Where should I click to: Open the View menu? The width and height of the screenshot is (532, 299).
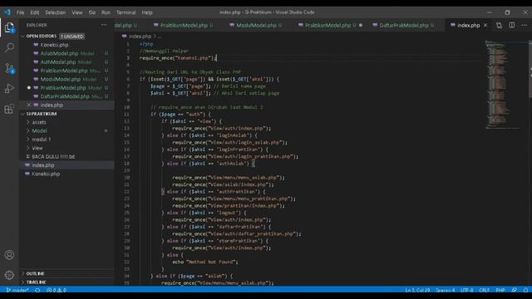pyautogui.click(x=77, y=12)
